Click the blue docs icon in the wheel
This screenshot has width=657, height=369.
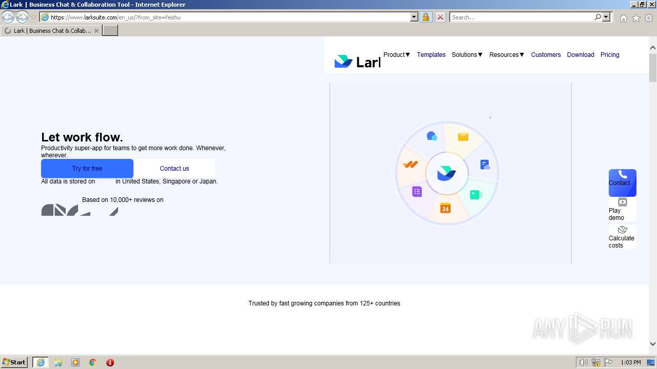[485, 165]
